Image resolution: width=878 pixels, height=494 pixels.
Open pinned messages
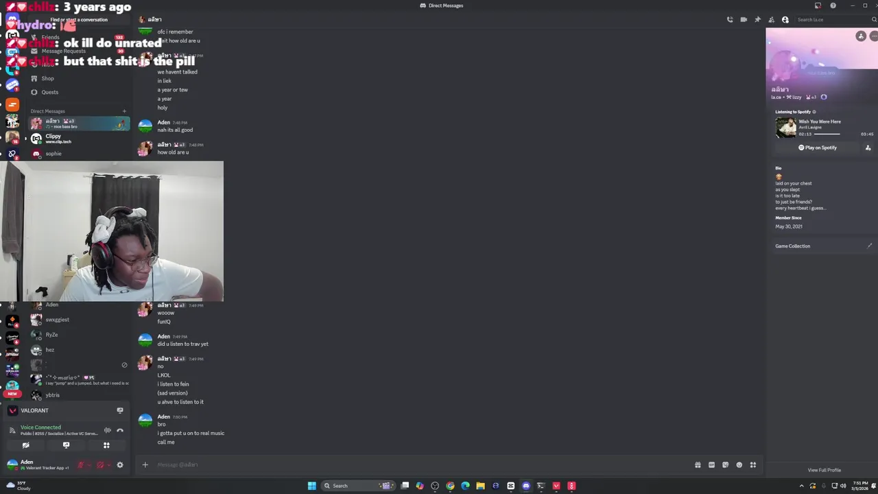[757, 20]
